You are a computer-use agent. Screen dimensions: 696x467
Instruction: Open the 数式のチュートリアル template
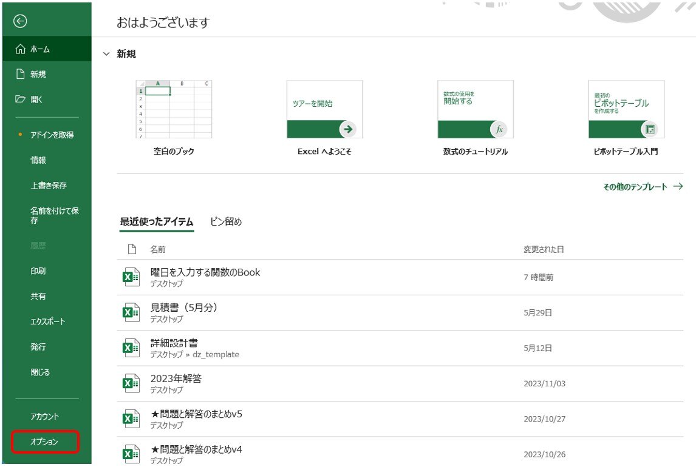[476, 118]
